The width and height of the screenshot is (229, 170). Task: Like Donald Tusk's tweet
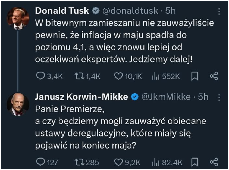(x=118, y=77)
